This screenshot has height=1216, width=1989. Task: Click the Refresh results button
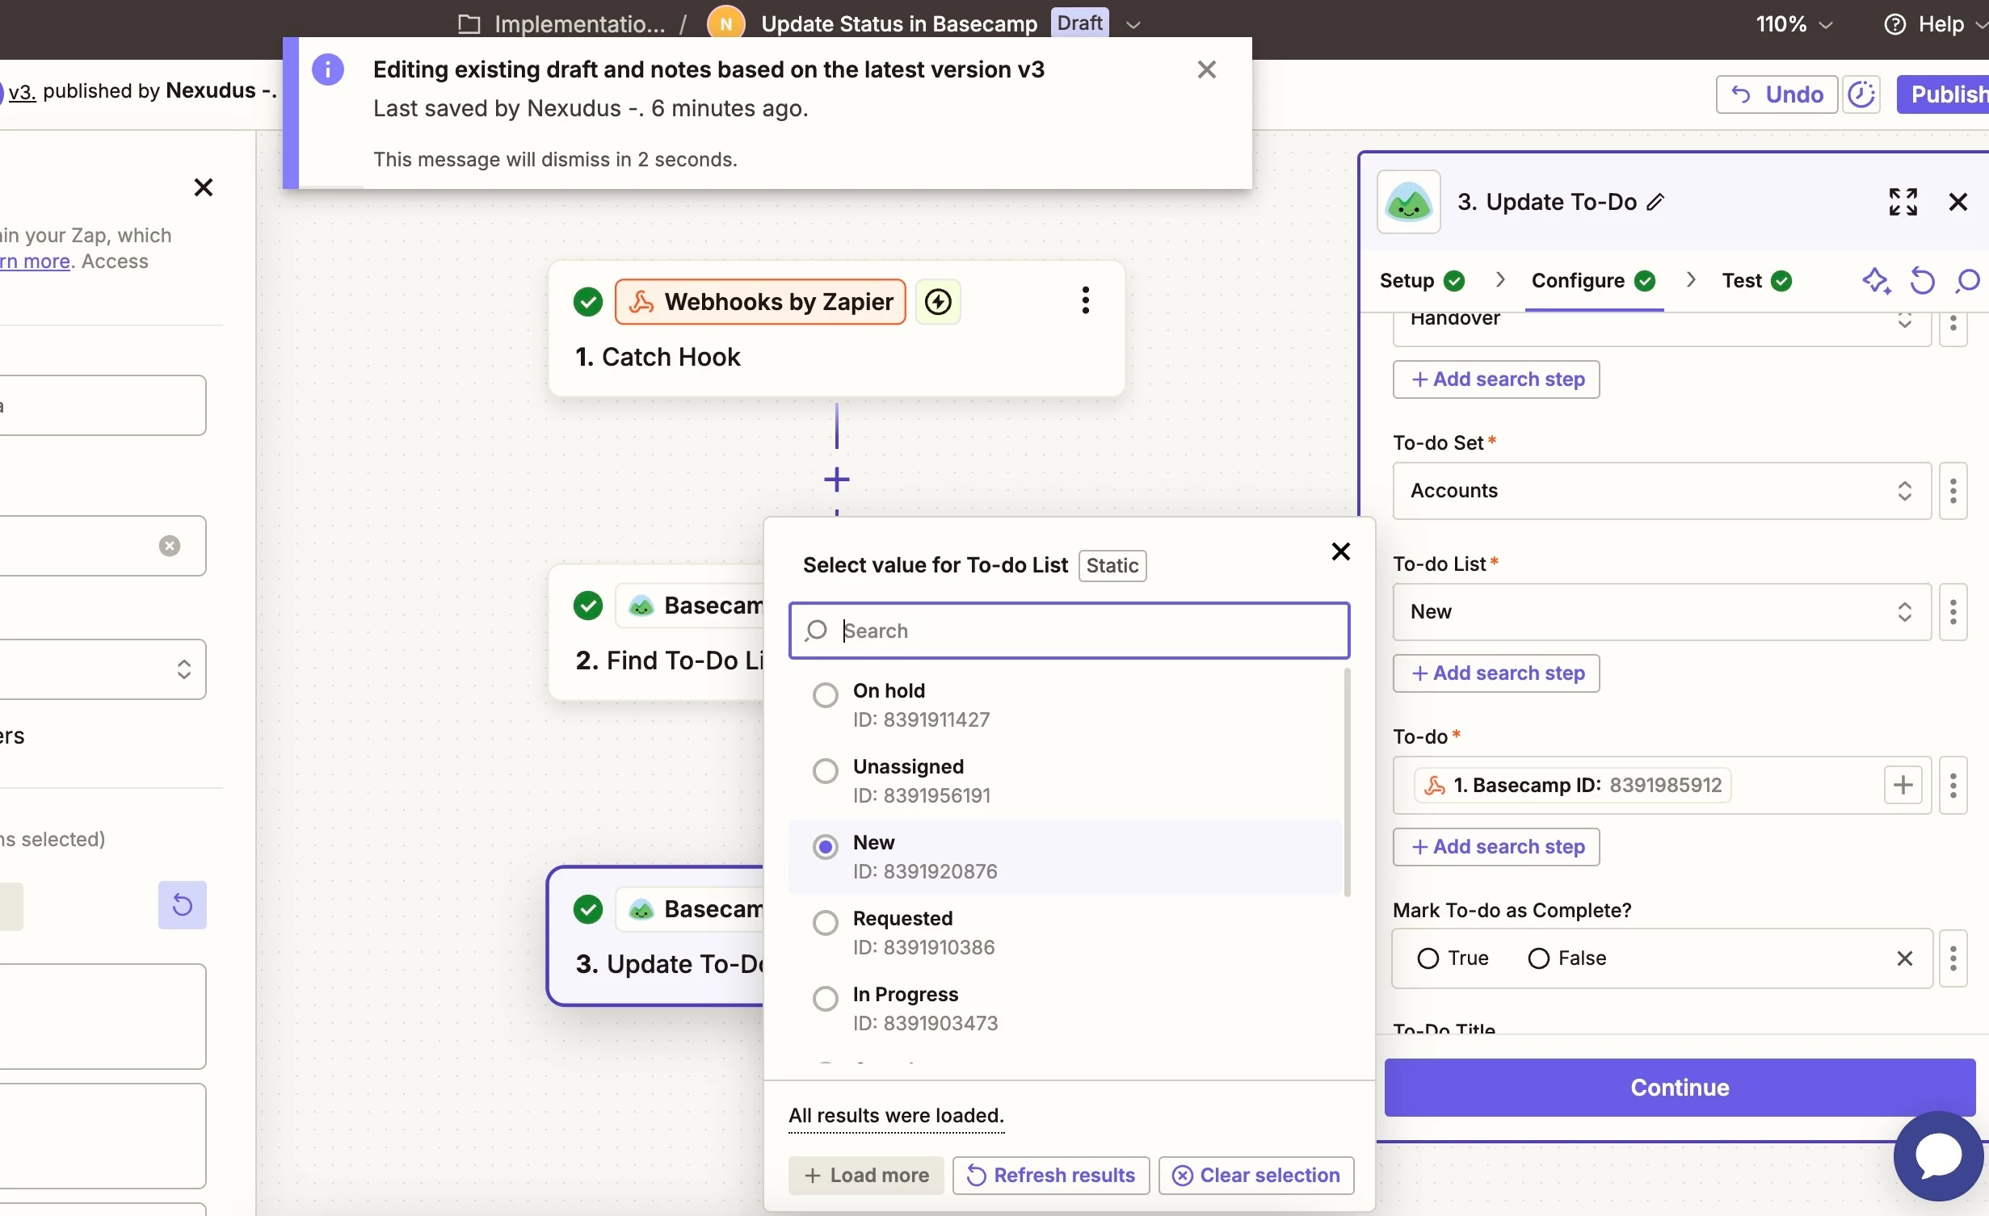pos(1051,1175)
